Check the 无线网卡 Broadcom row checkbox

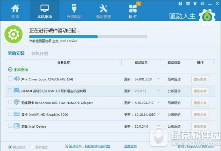click(10, 102)
